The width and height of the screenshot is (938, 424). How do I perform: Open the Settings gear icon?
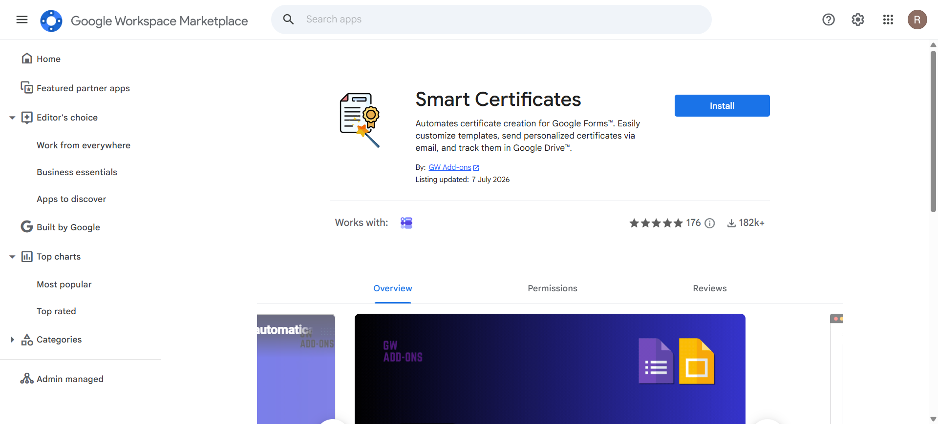click(858, 20)
